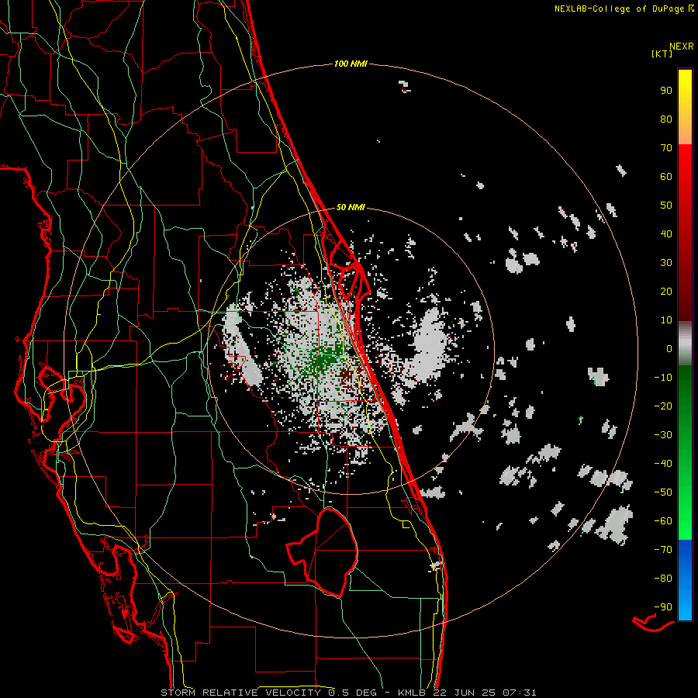Click the KT units label above color bar
The height and width of the screenshot is (698, 698).
click(x=662, y=54)
